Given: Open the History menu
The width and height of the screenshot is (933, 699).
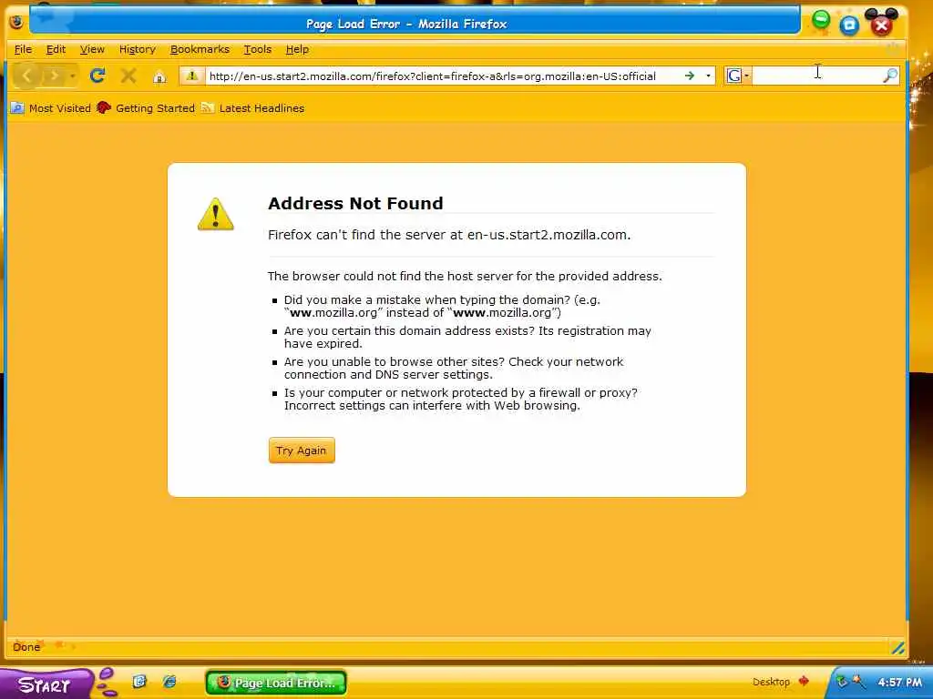Looking at the screenshot, I should (x=137, y=49).
